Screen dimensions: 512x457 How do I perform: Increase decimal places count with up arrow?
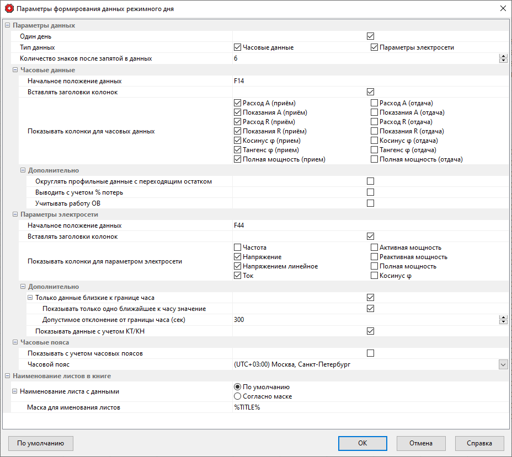click(x=503, y=56)
